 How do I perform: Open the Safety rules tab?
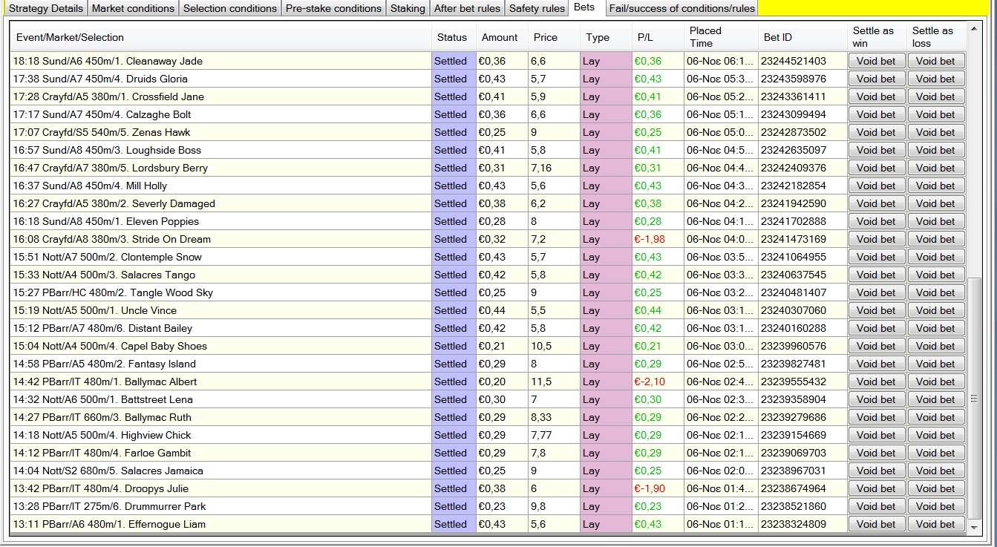537,9
